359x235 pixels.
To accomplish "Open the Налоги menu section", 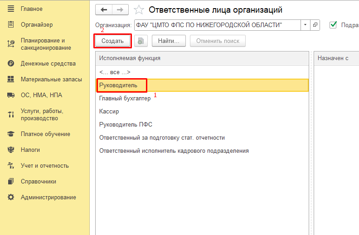I will coord(30,150).
